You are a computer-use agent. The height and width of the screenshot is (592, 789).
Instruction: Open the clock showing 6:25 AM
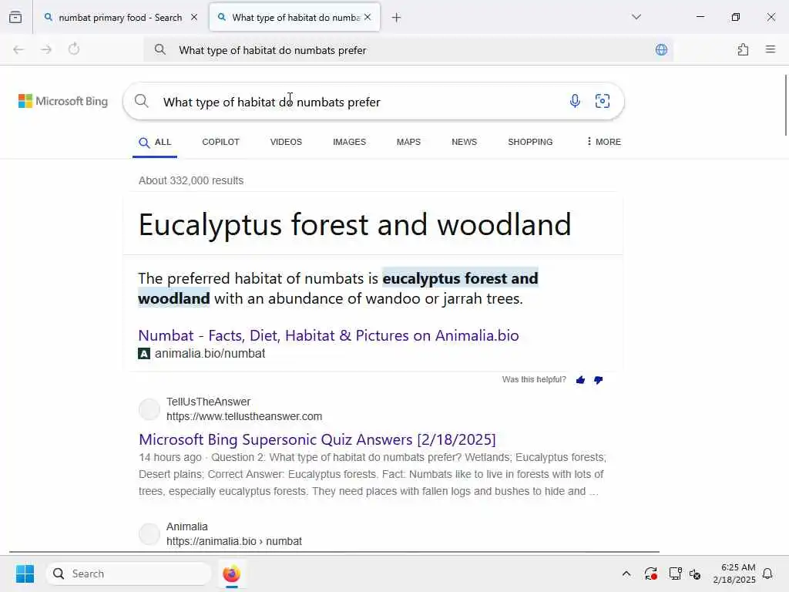(x=734, y=573)
